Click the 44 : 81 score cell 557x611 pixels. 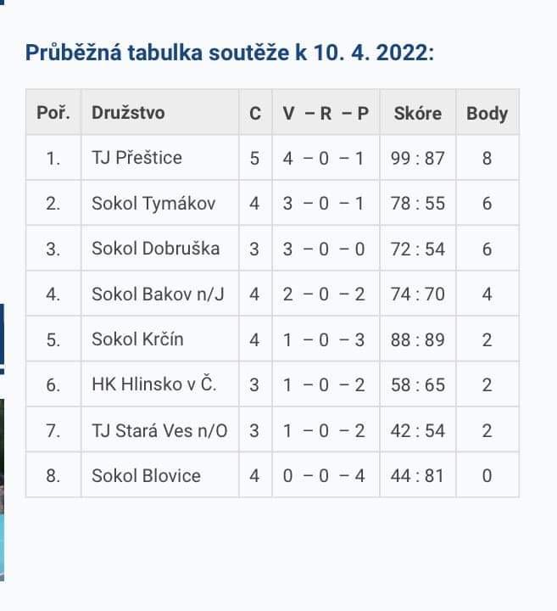417,475
